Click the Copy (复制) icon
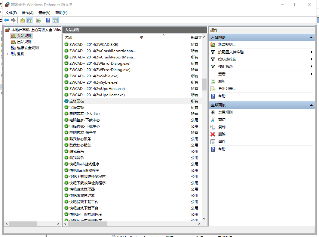Viewport: 319px width, 237px height. [213, 127]
